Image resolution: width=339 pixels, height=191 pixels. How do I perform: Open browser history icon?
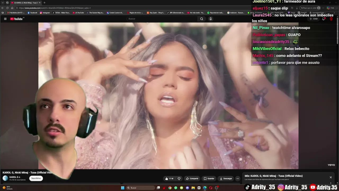pos(292,8)
